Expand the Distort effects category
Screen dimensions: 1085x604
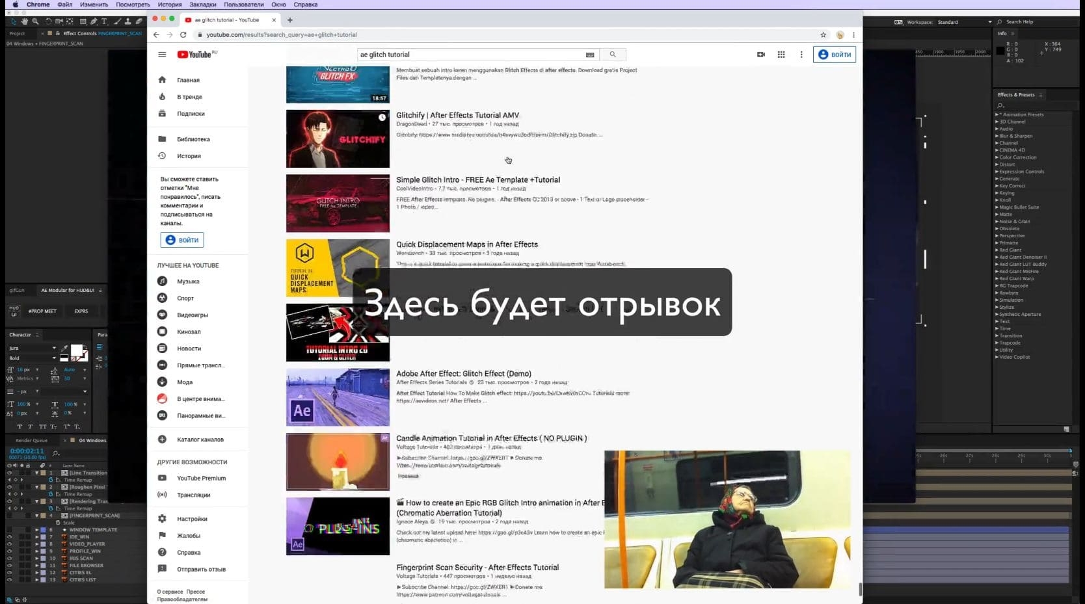tap(997, 164)
